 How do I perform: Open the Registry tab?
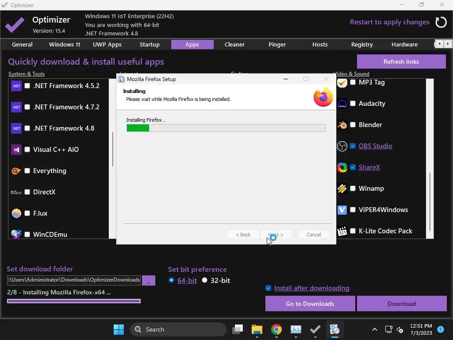[x=362, y=45]
